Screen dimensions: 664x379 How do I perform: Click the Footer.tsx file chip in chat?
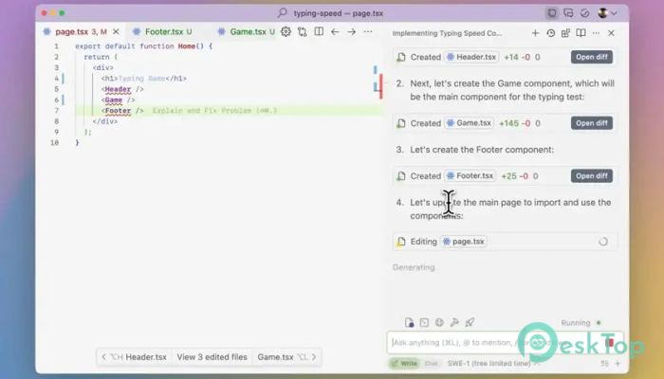click(470, 176)
